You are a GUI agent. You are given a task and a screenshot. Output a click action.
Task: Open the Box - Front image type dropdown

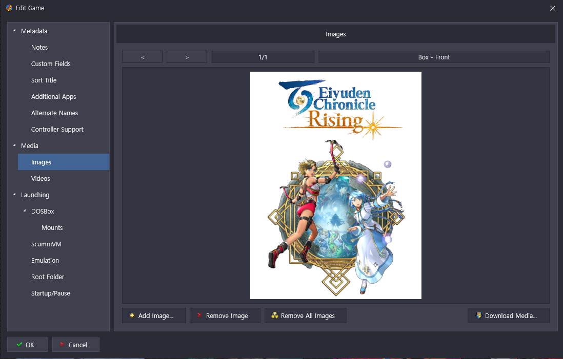pos(434,57)
